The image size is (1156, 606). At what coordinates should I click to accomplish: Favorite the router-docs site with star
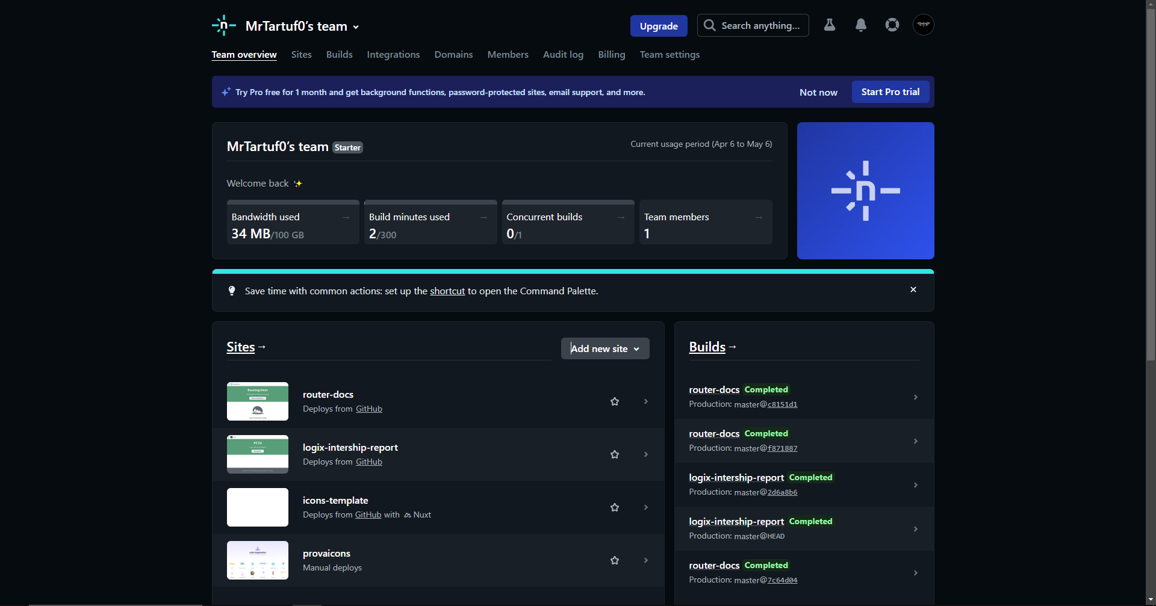pyautogui.click(x=615, y=401)
